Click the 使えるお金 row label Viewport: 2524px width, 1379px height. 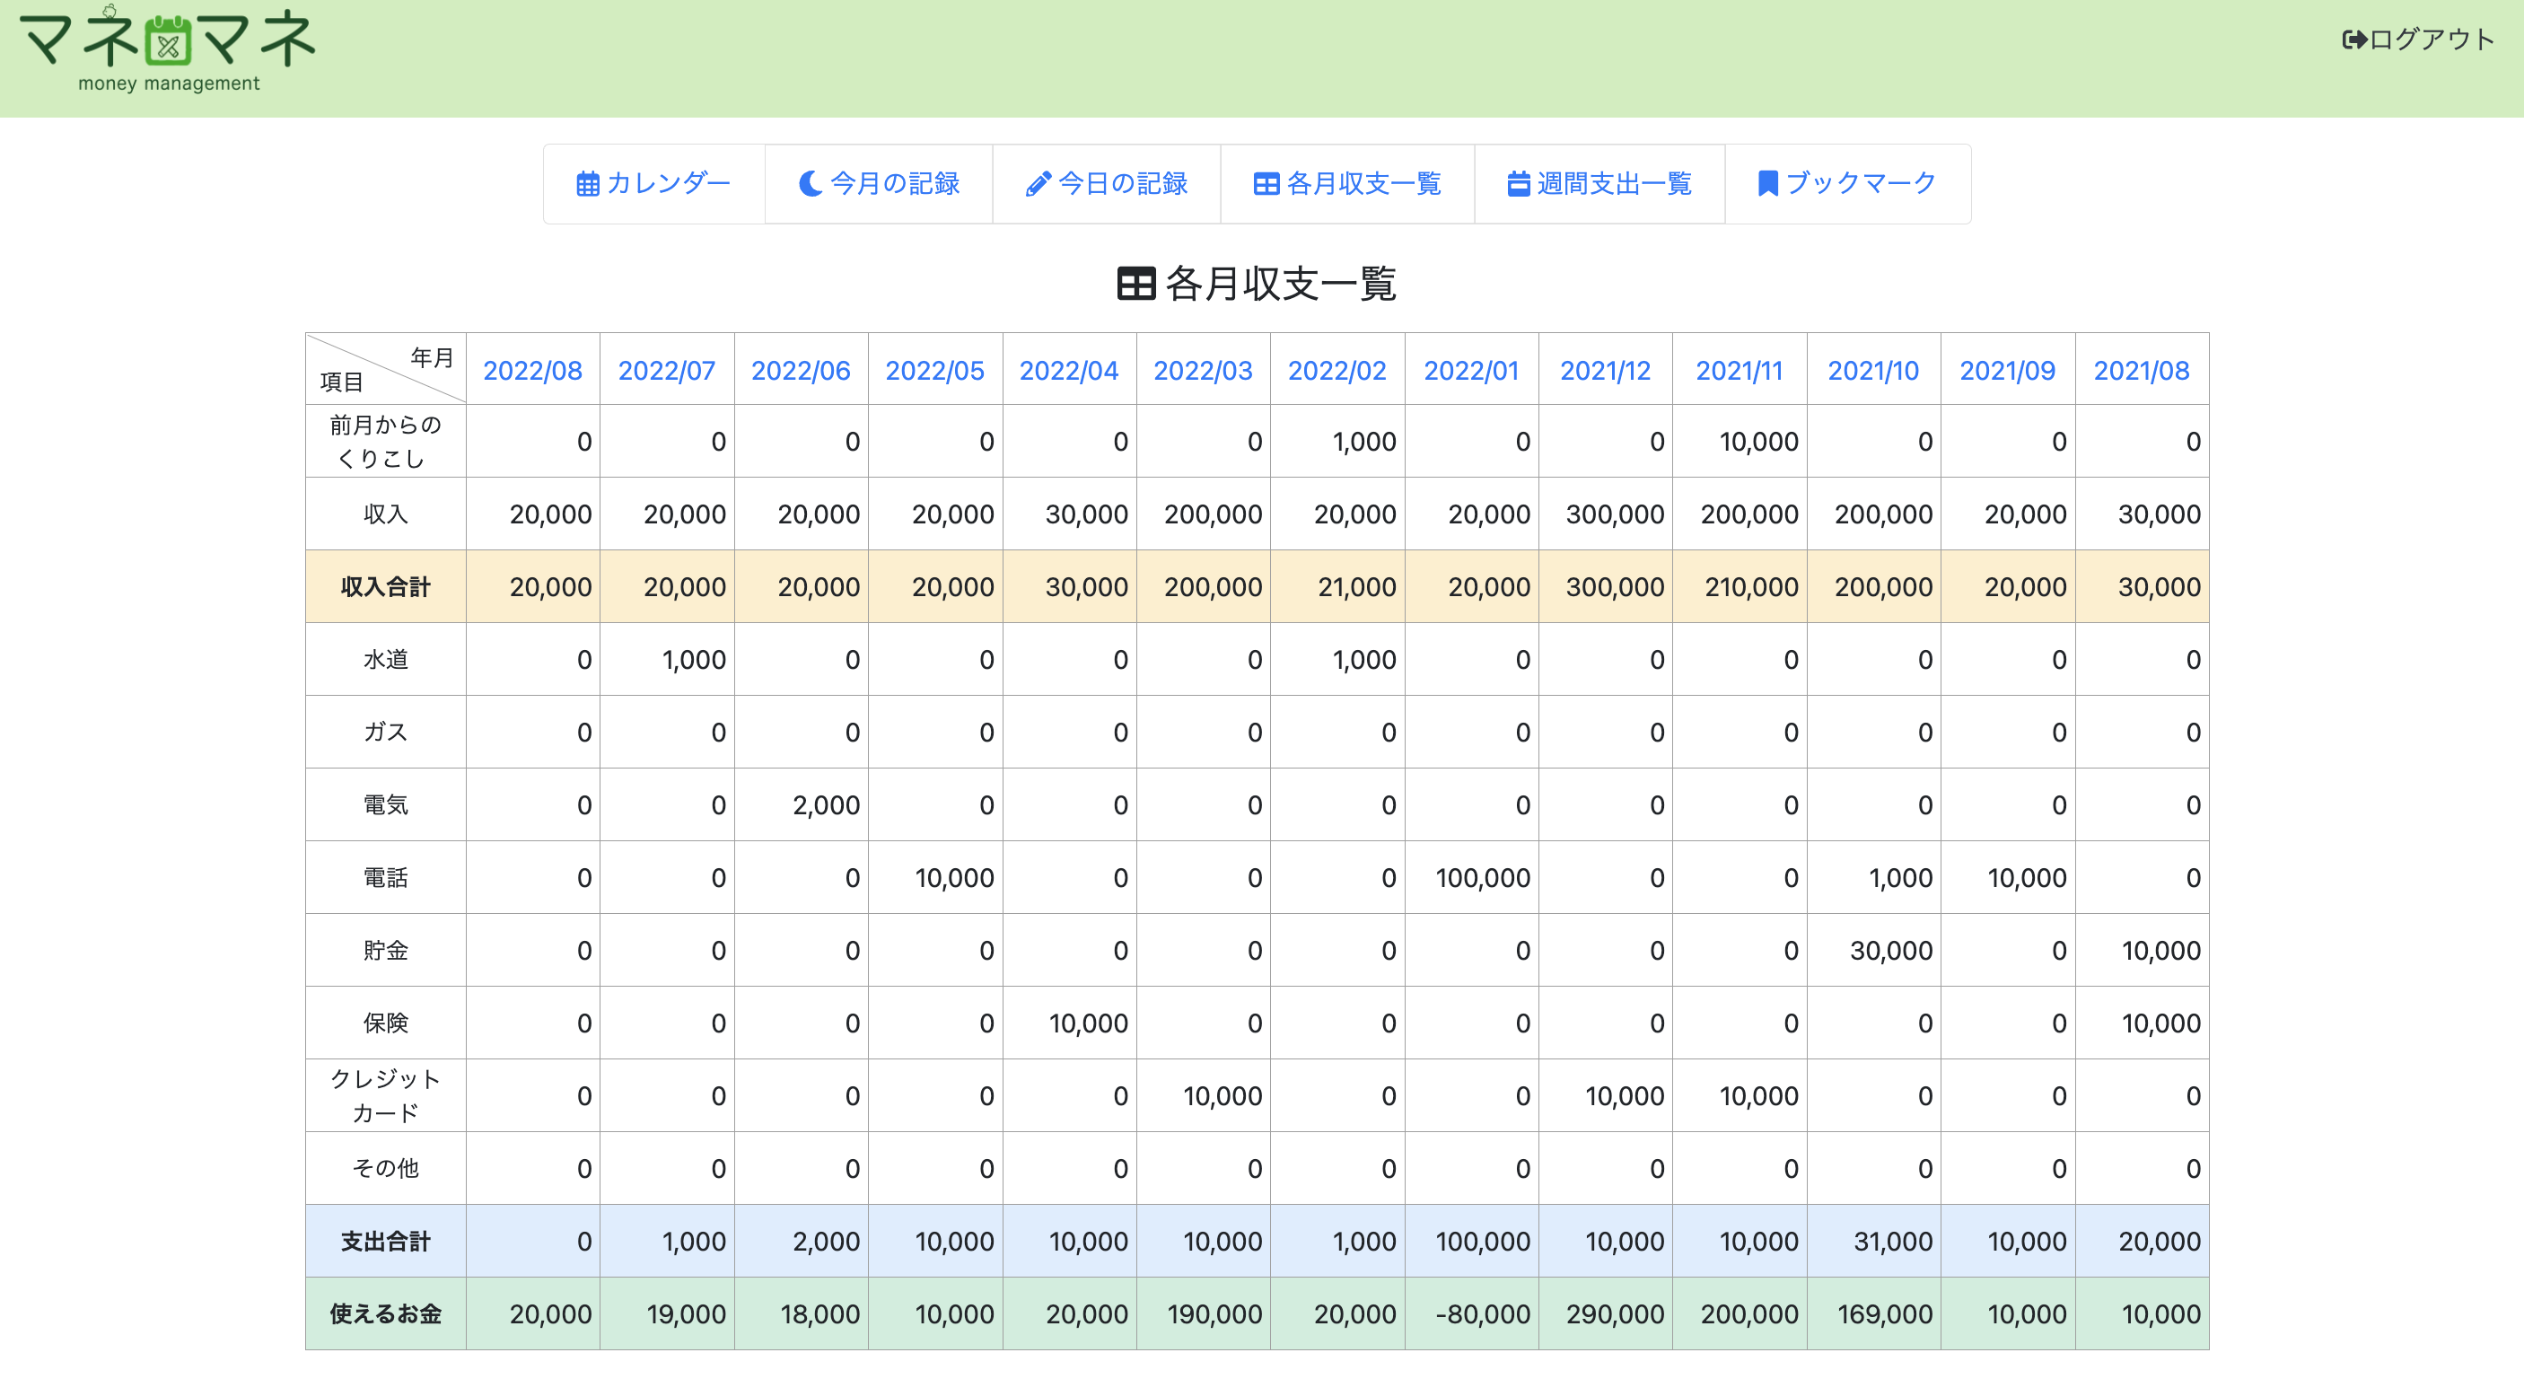click(385, 1314)
